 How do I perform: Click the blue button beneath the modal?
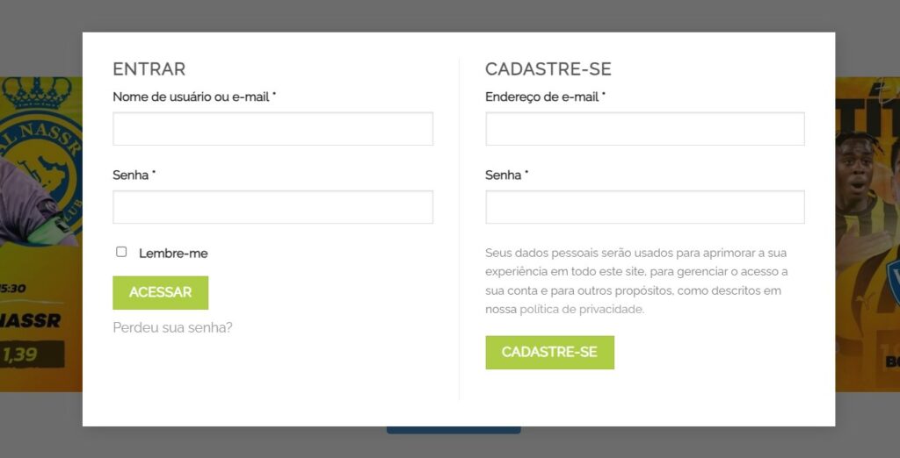pos(454,430)
